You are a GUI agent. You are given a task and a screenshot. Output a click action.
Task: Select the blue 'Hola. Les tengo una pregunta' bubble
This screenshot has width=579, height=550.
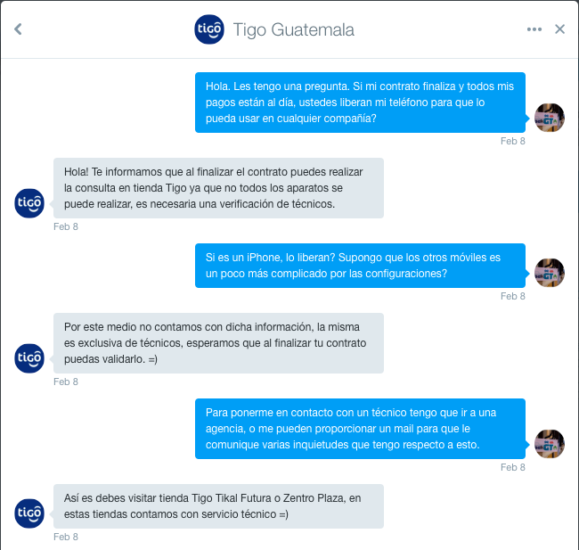point(360,103)
